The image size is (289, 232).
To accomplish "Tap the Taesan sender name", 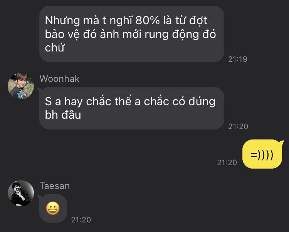I will pyautogui.click(x=55, y=186).
